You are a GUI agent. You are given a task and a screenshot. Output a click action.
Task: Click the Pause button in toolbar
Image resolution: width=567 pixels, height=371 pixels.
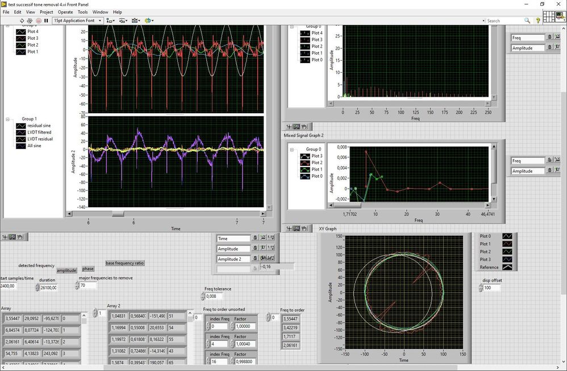tap(46, 20)
